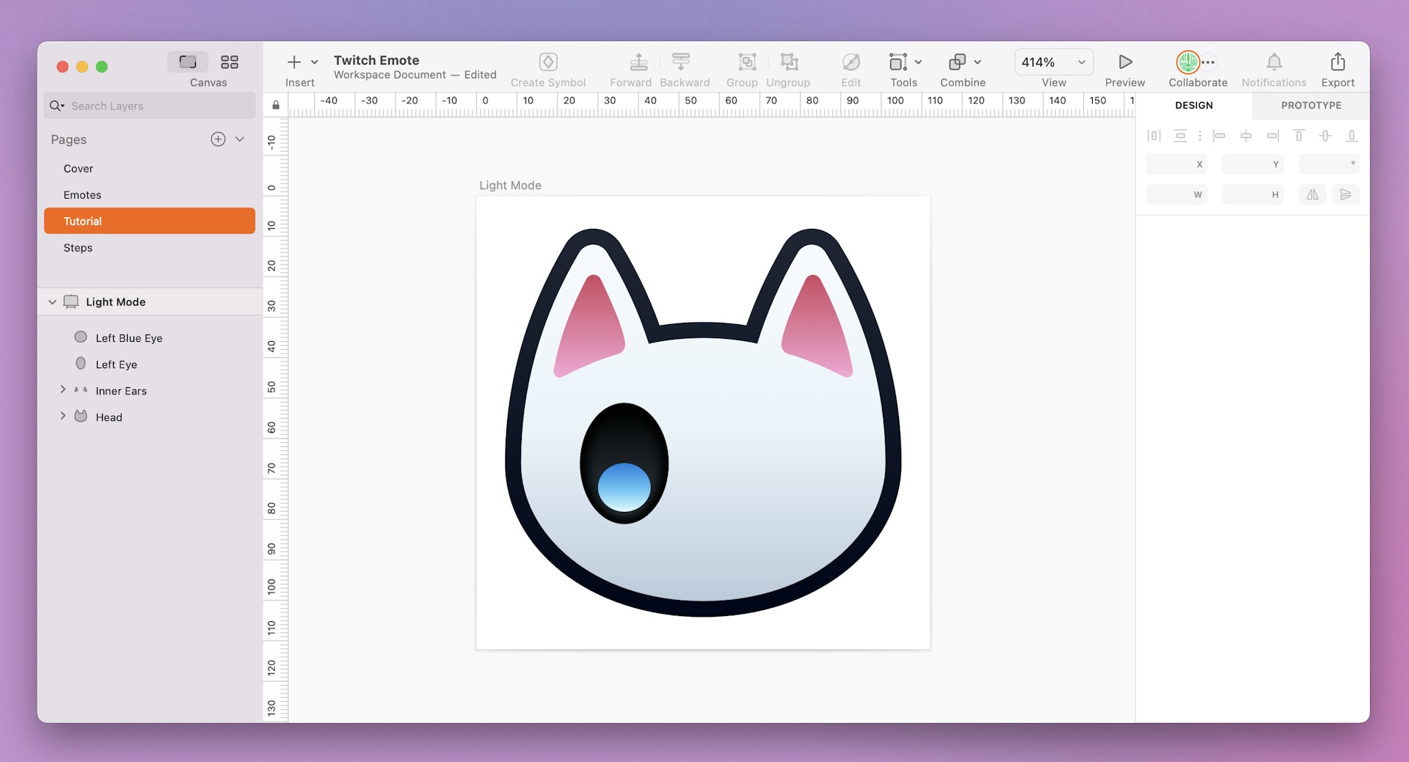Select the Ungroup icon
The image size is (1409, 762).
[787, 62]
